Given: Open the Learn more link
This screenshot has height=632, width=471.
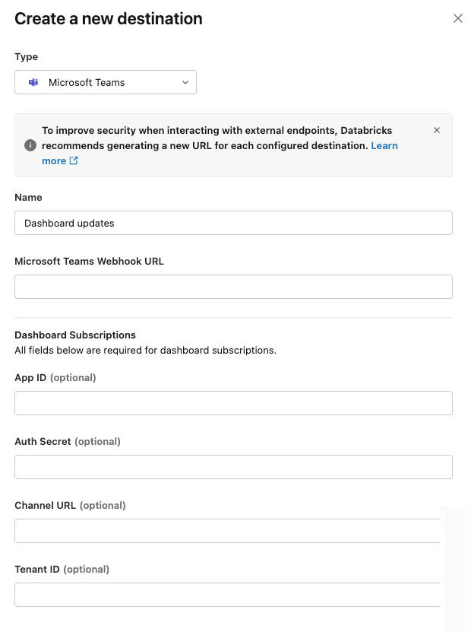Looking at the screenshot, I should (384, 145).
